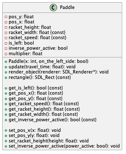This screenshot has width=126, height=154.
Task: Click racket_width: float {const} attribute
Action: click(37, 32)
